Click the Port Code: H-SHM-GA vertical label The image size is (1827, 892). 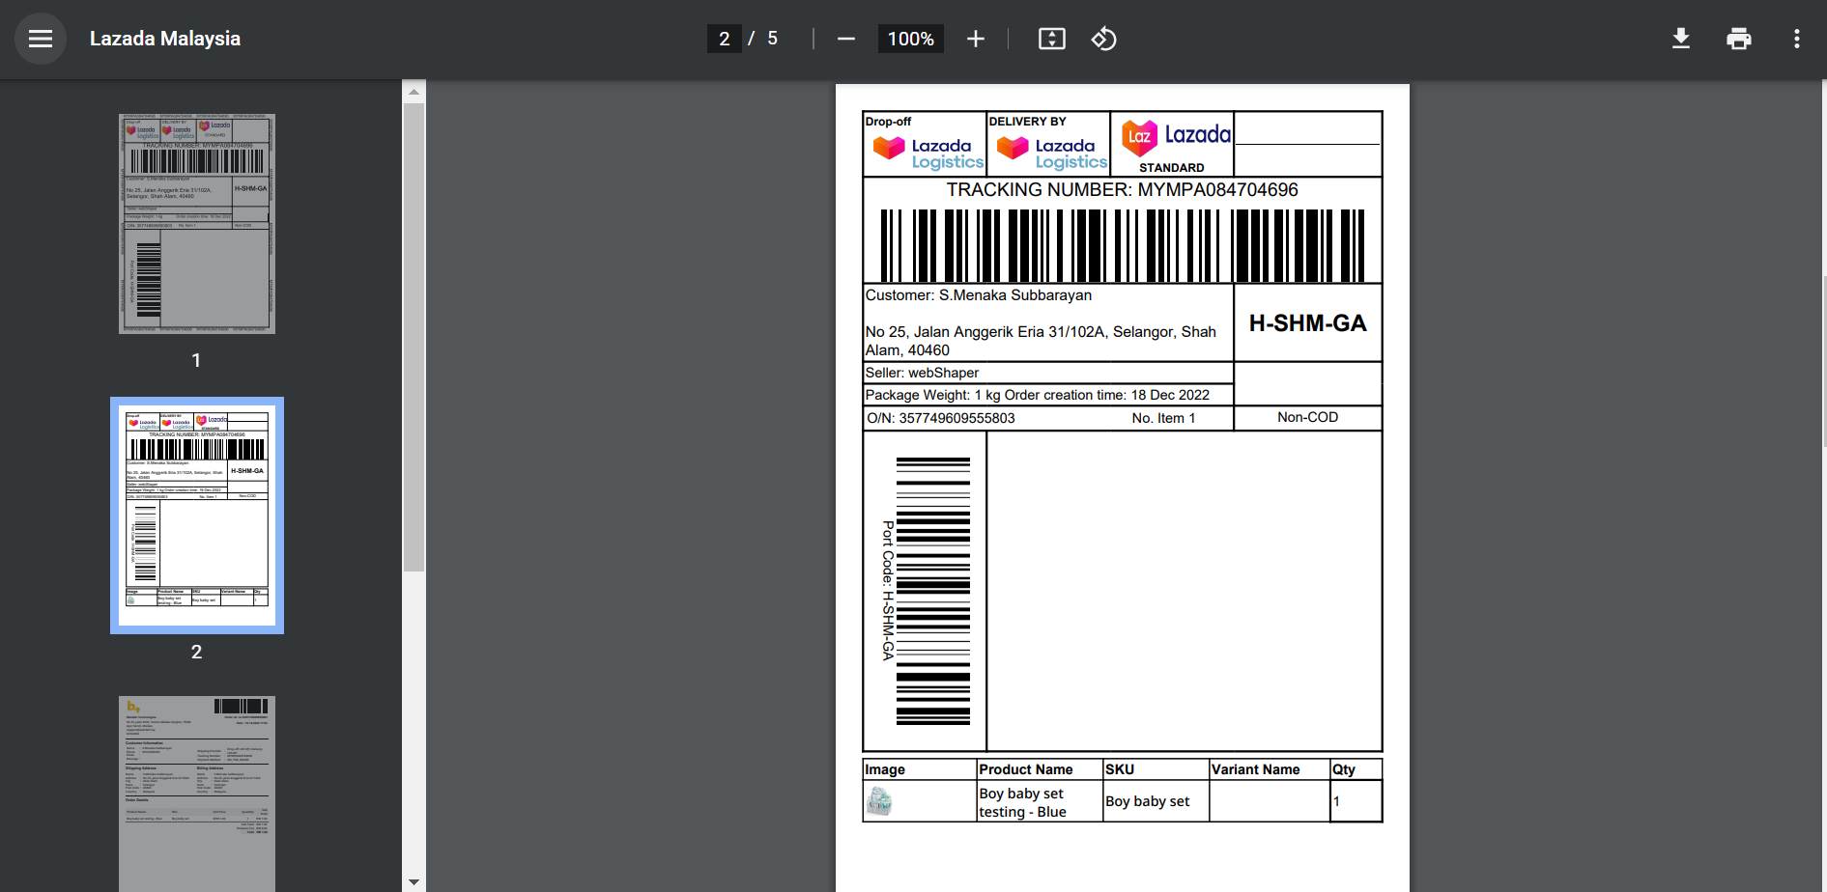coord(888,591)
